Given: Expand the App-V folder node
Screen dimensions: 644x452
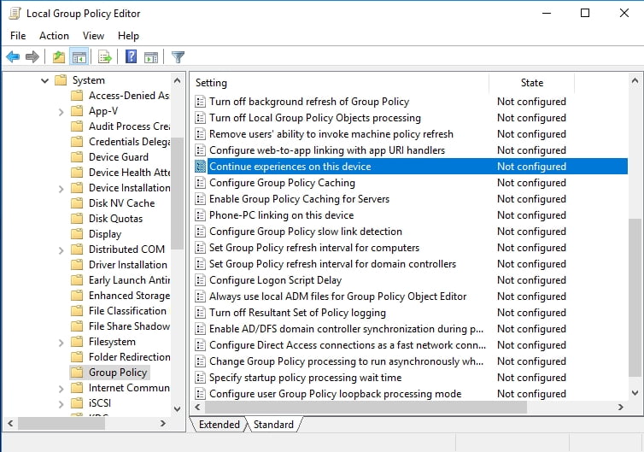Looking at the screenshot, I should (61, 111).
